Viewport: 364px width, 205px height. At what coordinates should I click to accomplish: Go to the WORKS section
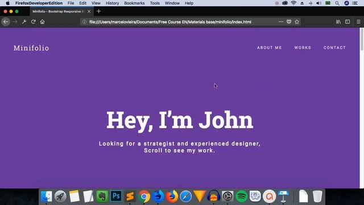pos(303,48)
